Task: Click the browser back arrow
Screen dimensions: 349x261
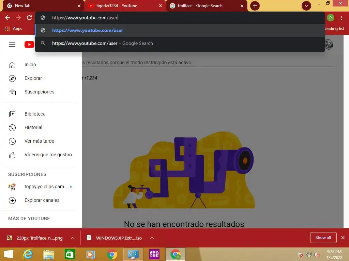Action: click(7, 18)
